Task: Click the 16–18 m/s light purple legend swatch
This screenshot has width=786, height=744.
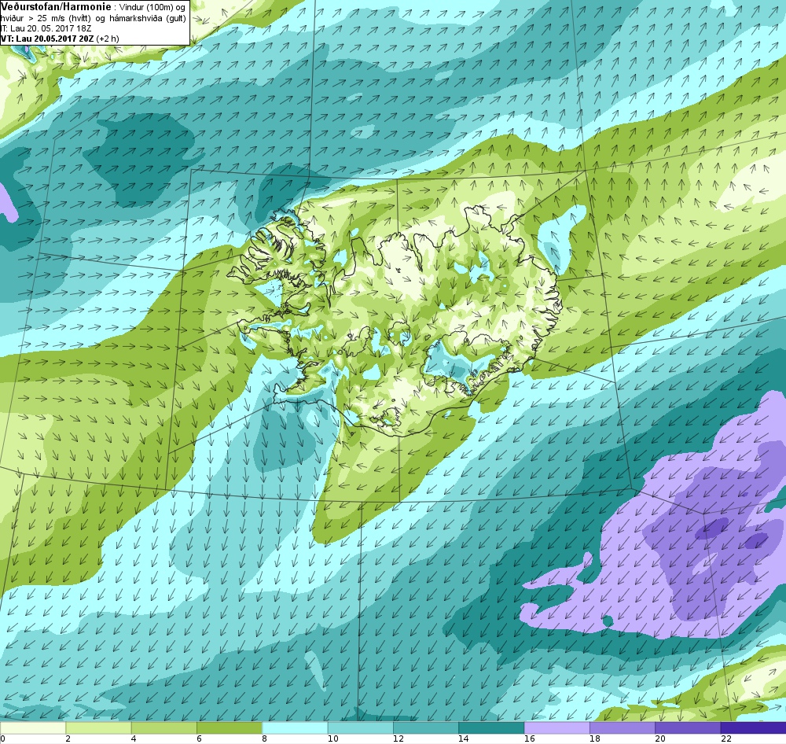Action: point(557,728)
